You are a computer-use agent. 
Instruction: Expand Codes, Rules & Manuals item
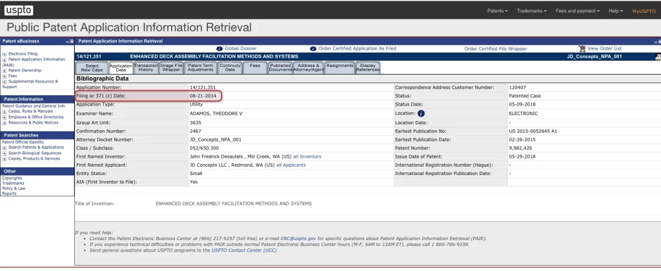pyautogui.click(x=5, y=112)
